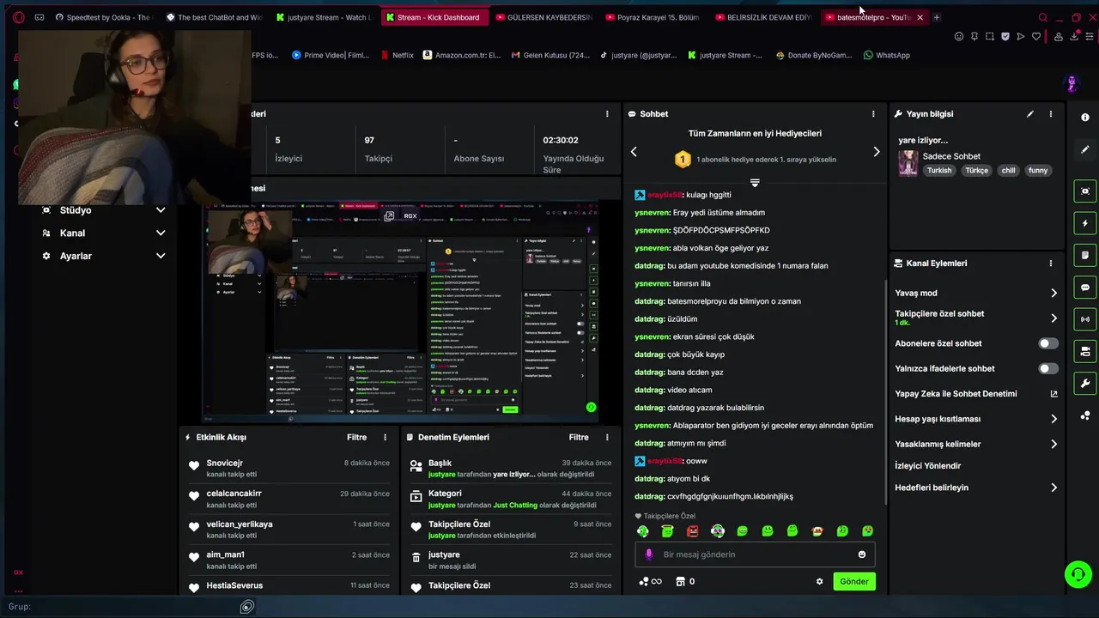Click the purple microphone icon in chat
This screenshot has height=618, width=1099.
pyautogui.click(x=649, y=554)
